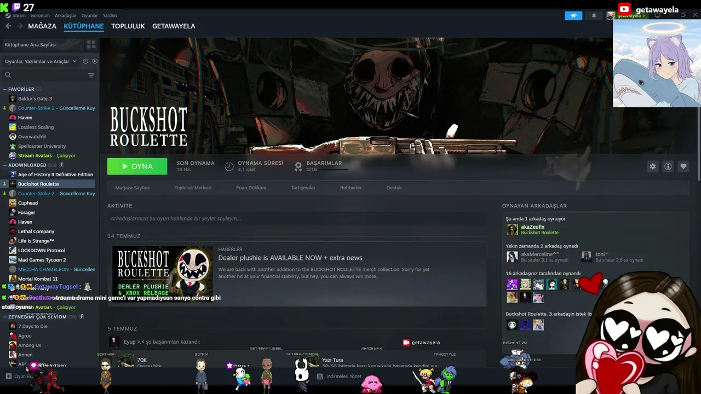Go to the MAĞAZA tab

(x=42, y=26)
